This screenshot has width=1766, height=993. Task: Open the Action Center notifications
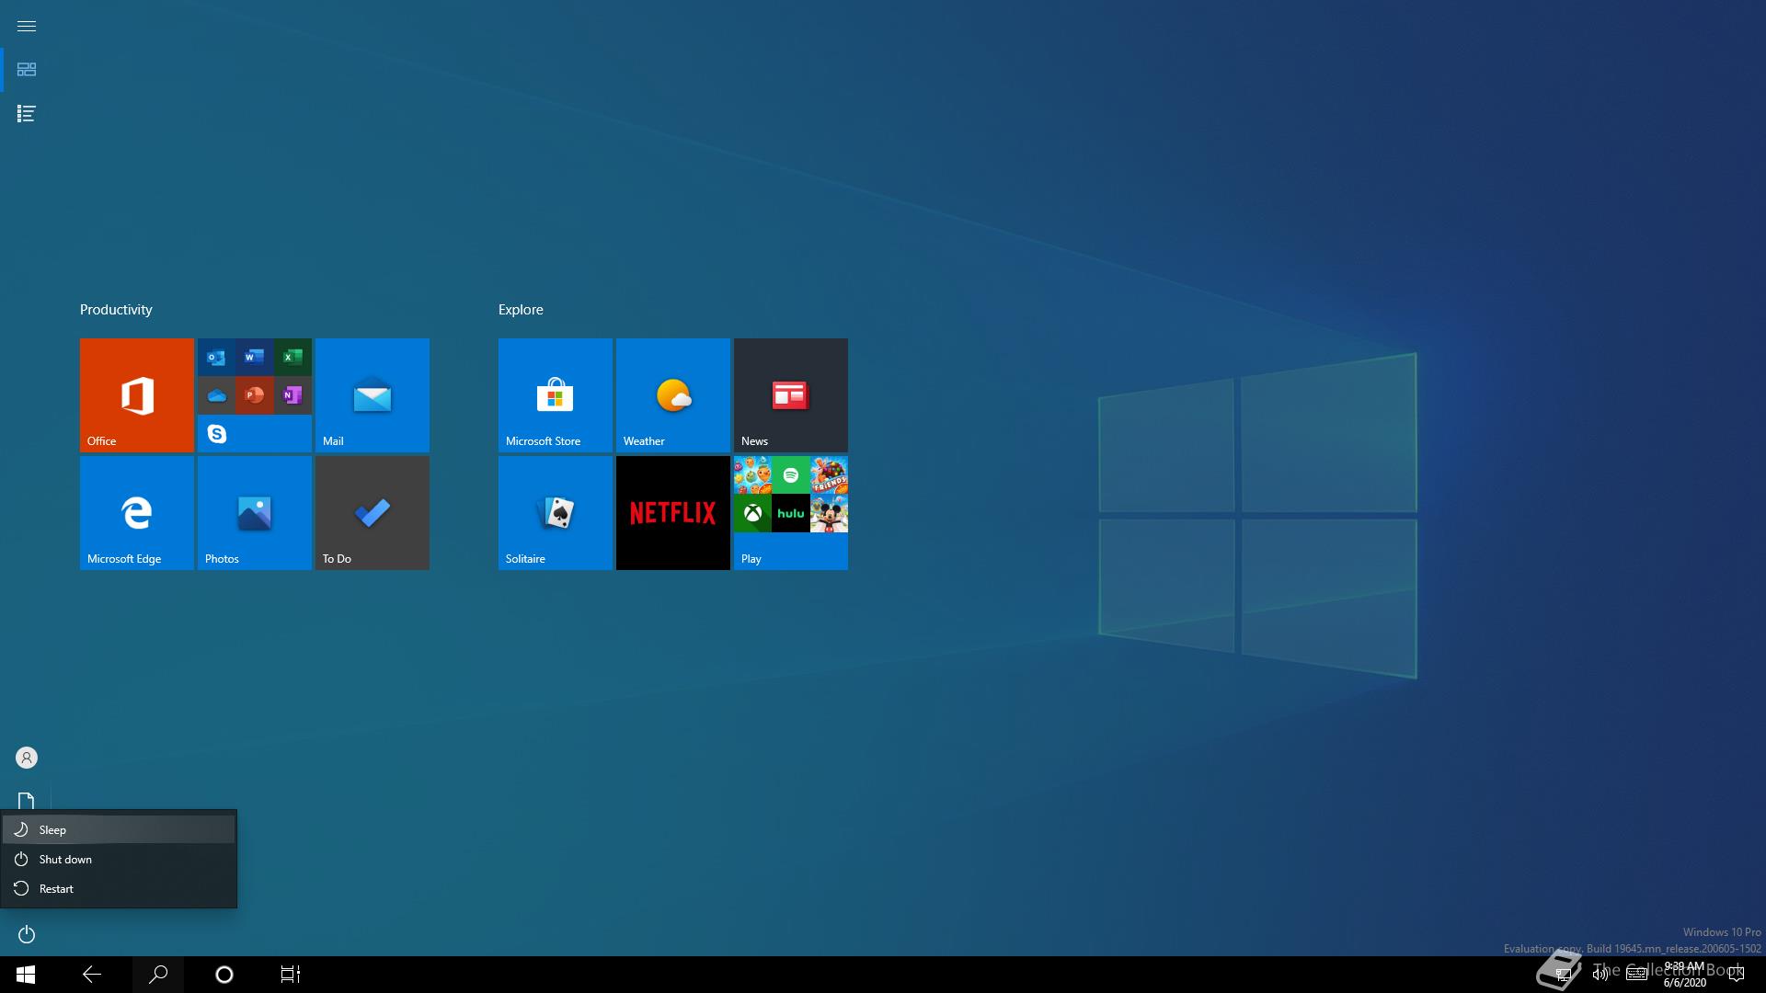pos(1737,975)
